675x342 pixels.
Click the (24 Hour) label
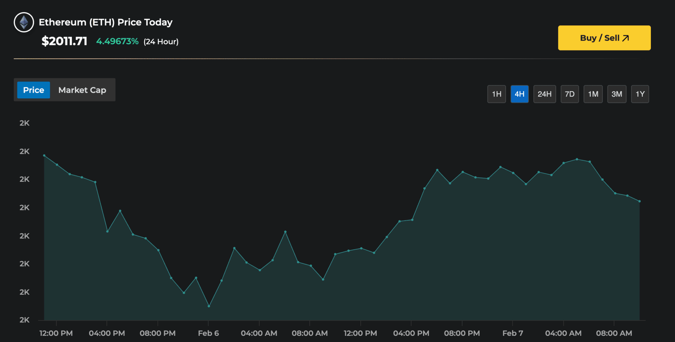pyautogui.click(x=161, y=42)
